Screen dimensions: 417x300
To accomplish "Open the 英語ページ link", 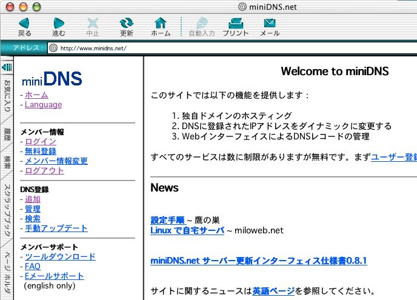I will [273, 291].
